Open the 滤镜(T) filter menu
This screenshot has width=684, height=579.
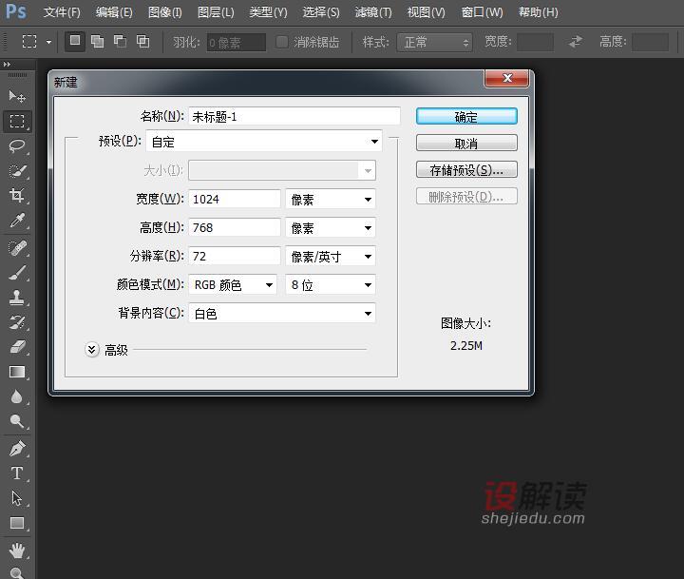[372, 12]
